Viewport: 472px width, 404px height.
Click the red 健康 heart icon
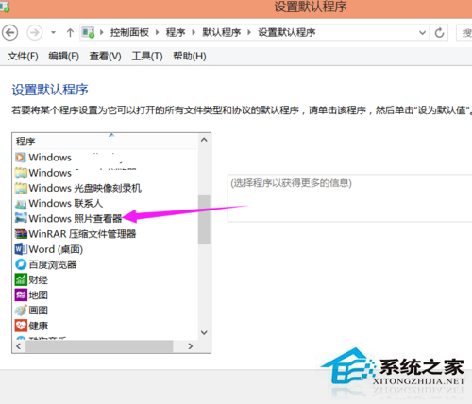click(x=21, y=326)
